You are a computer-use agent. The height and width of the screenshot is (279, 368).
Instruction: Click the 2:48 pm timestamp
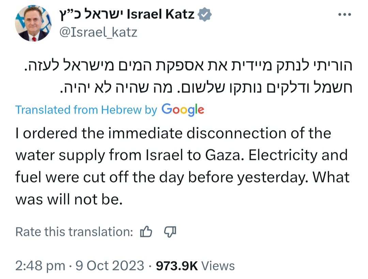coord(40,266)
